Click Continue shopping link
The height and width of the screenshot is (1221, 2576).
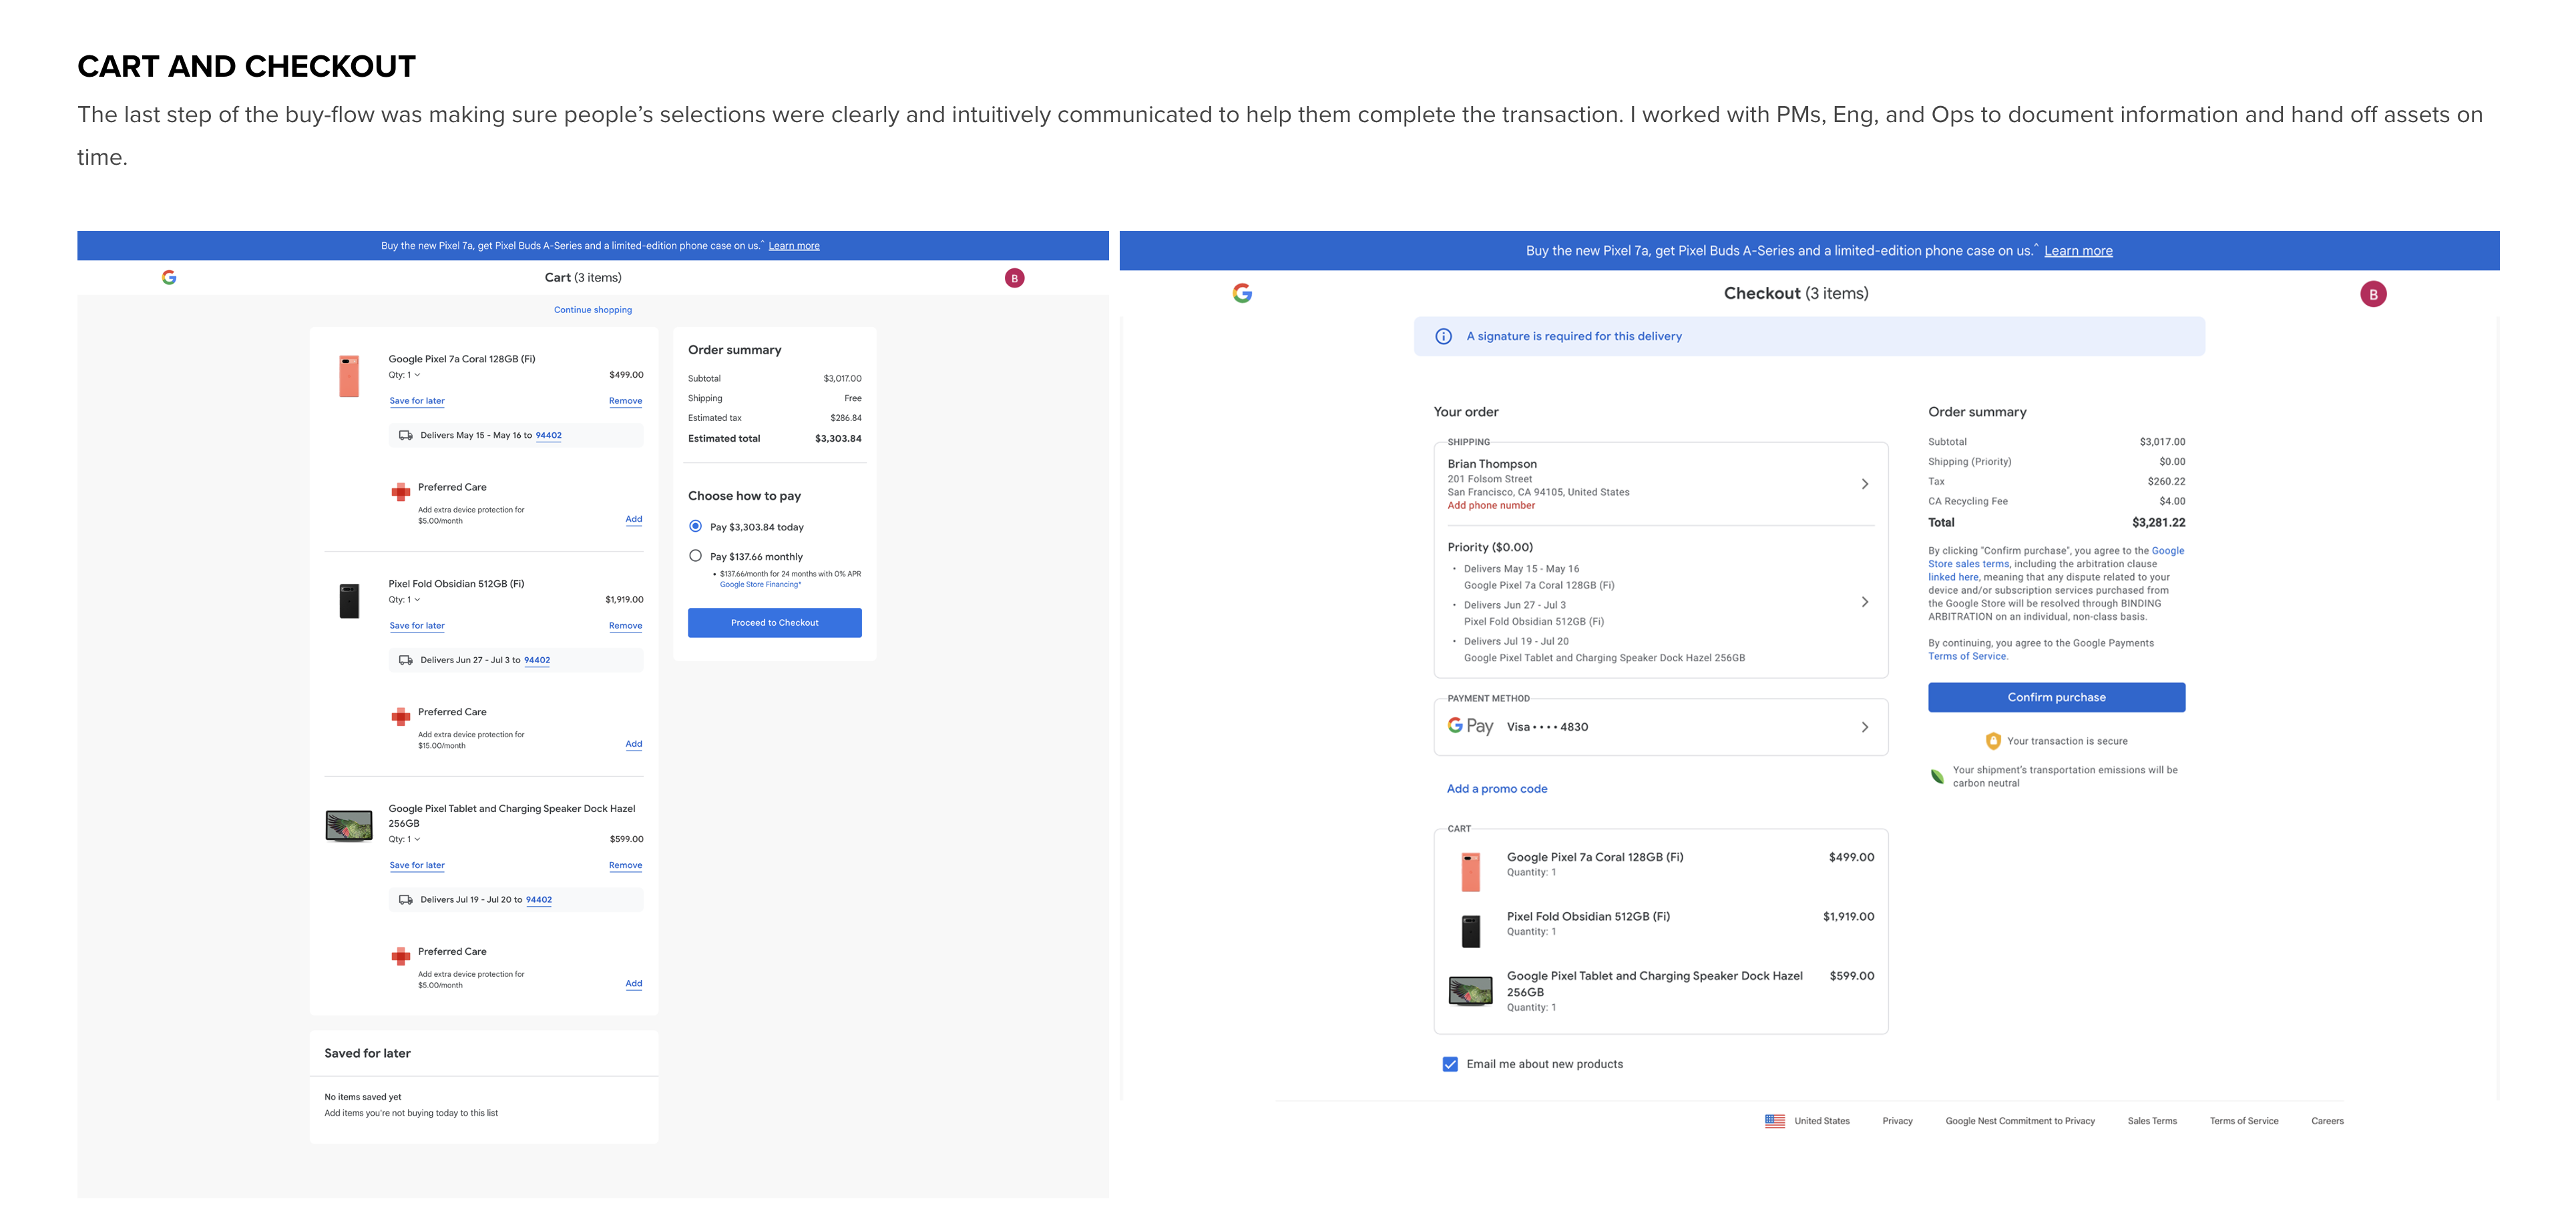tap(593, 310)
